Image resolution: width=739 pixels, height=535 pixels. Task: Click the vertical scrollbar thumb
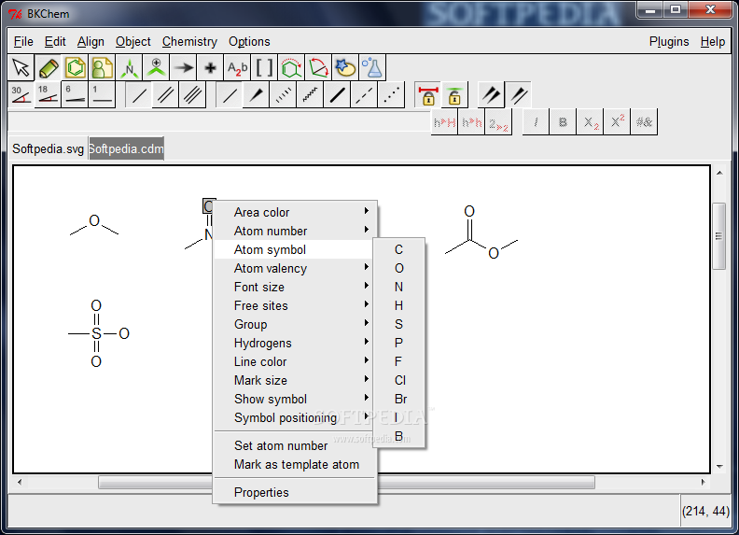(x=718, y=236)
